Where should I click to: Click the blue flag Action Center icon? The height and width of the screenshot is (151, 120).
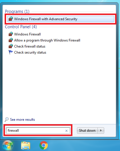click(x=11, y=52)
